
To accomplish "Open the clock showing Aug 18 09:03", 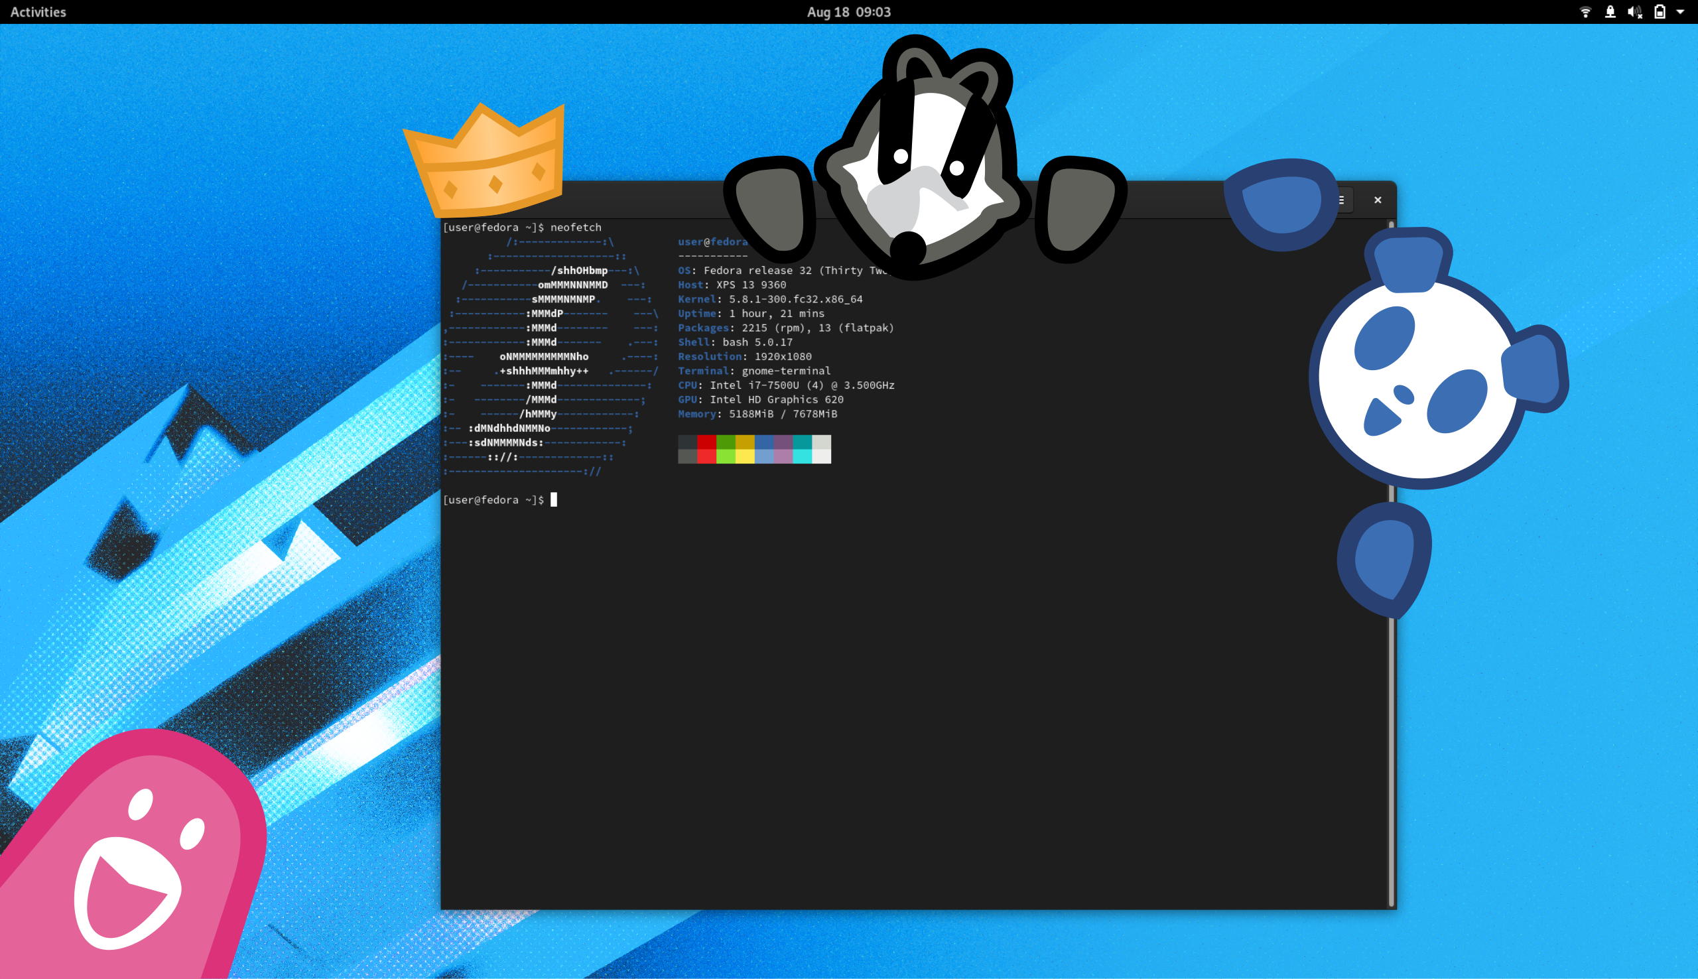I will (x=849, y=12).
